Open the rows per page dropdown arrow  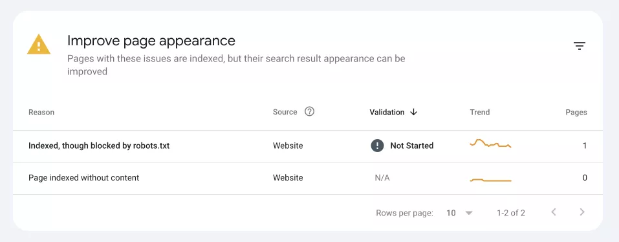point(469,213)
